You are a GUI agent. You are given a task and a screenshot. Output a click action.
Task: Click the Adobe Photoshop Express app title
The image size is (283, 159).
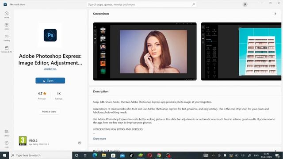50,59
